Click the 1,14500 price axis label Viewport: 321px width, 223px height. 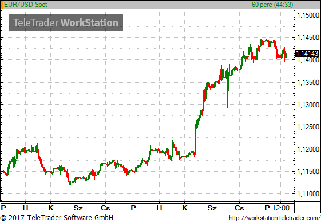pos(308,38)
